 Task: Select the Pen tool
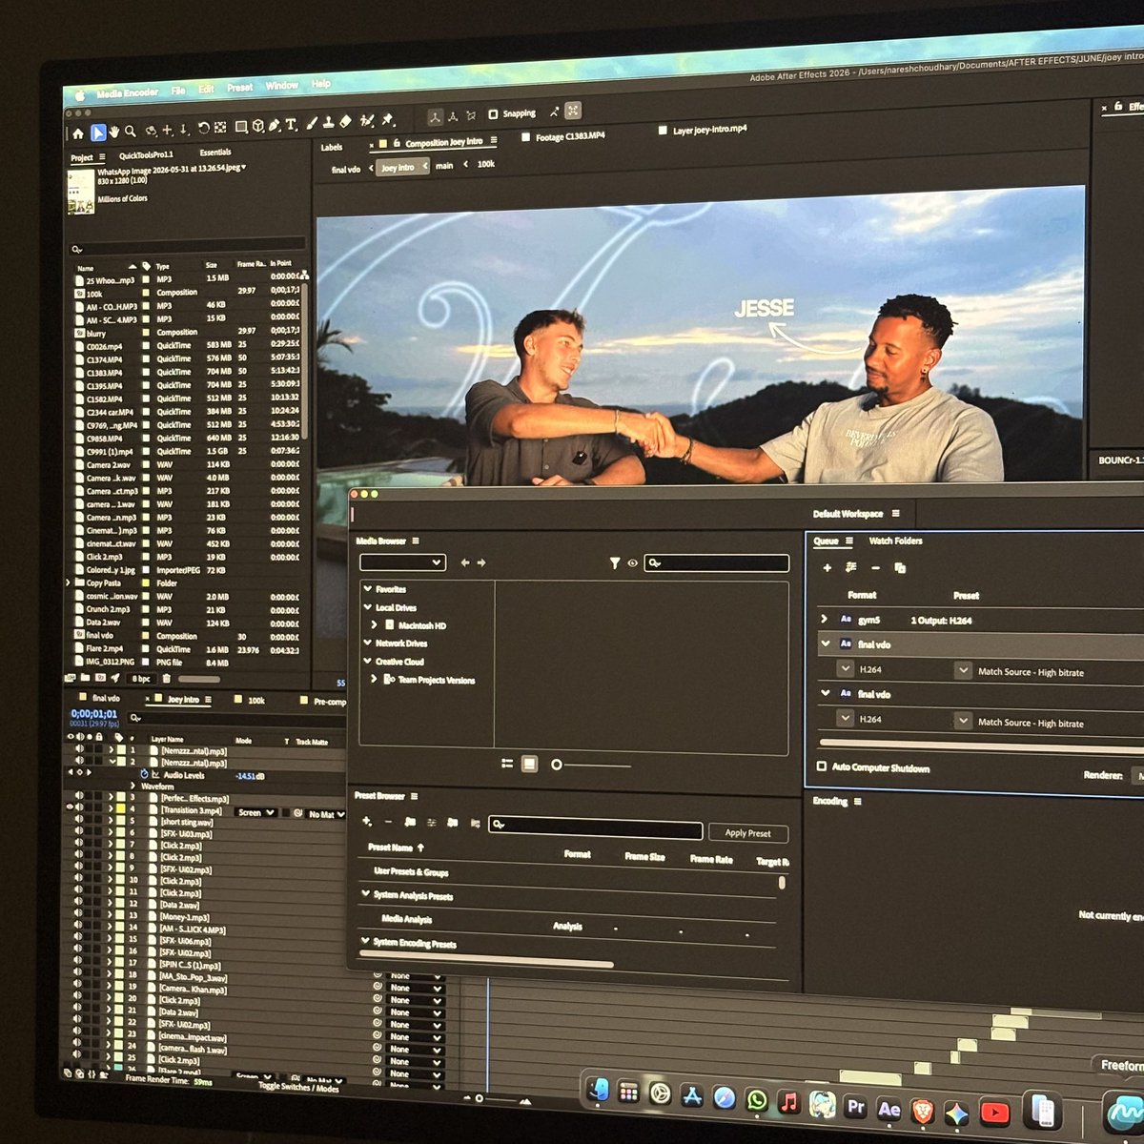tap(275, 125)
